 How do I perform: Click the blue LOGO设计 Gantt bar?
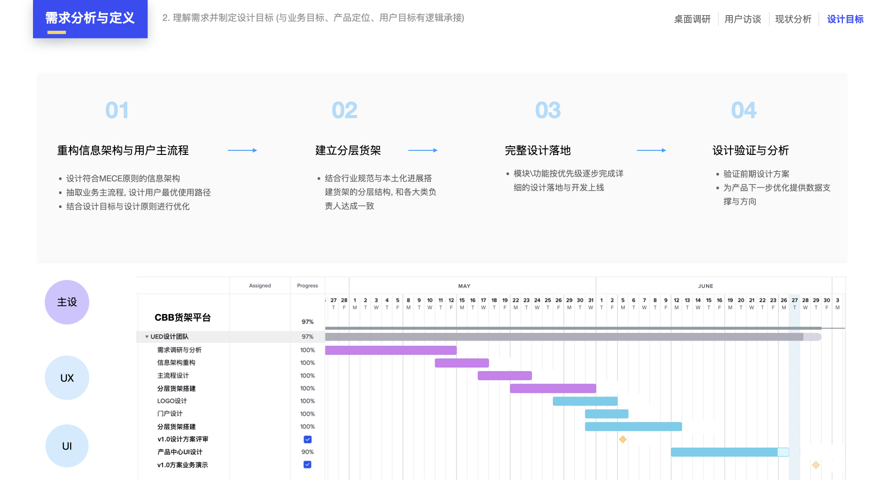[585, 401]
